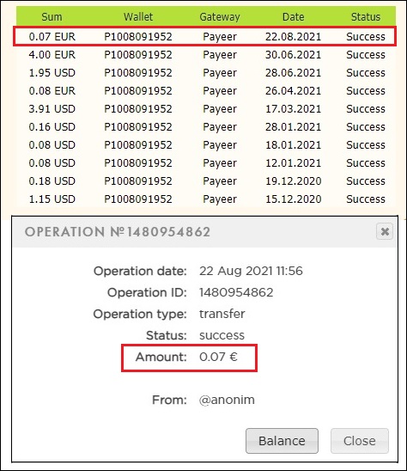The height and width of the screenshot is (471, 407).
Task: Click the Payeer gateway in the 30.06.2021 row
Action: (x=220, y=55)
